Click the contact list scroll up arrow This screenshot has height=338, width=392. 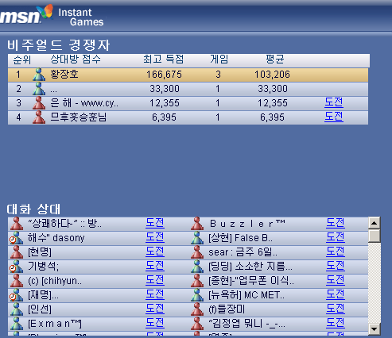375,223
